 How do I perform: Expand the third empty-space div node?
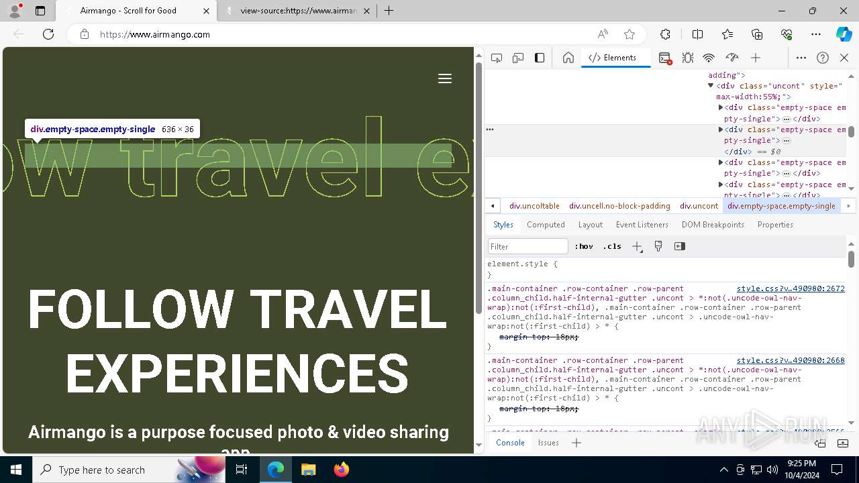721,162
